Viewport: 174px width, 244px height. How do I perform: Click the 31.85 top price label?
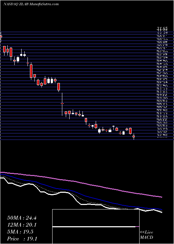click(162, 29)
